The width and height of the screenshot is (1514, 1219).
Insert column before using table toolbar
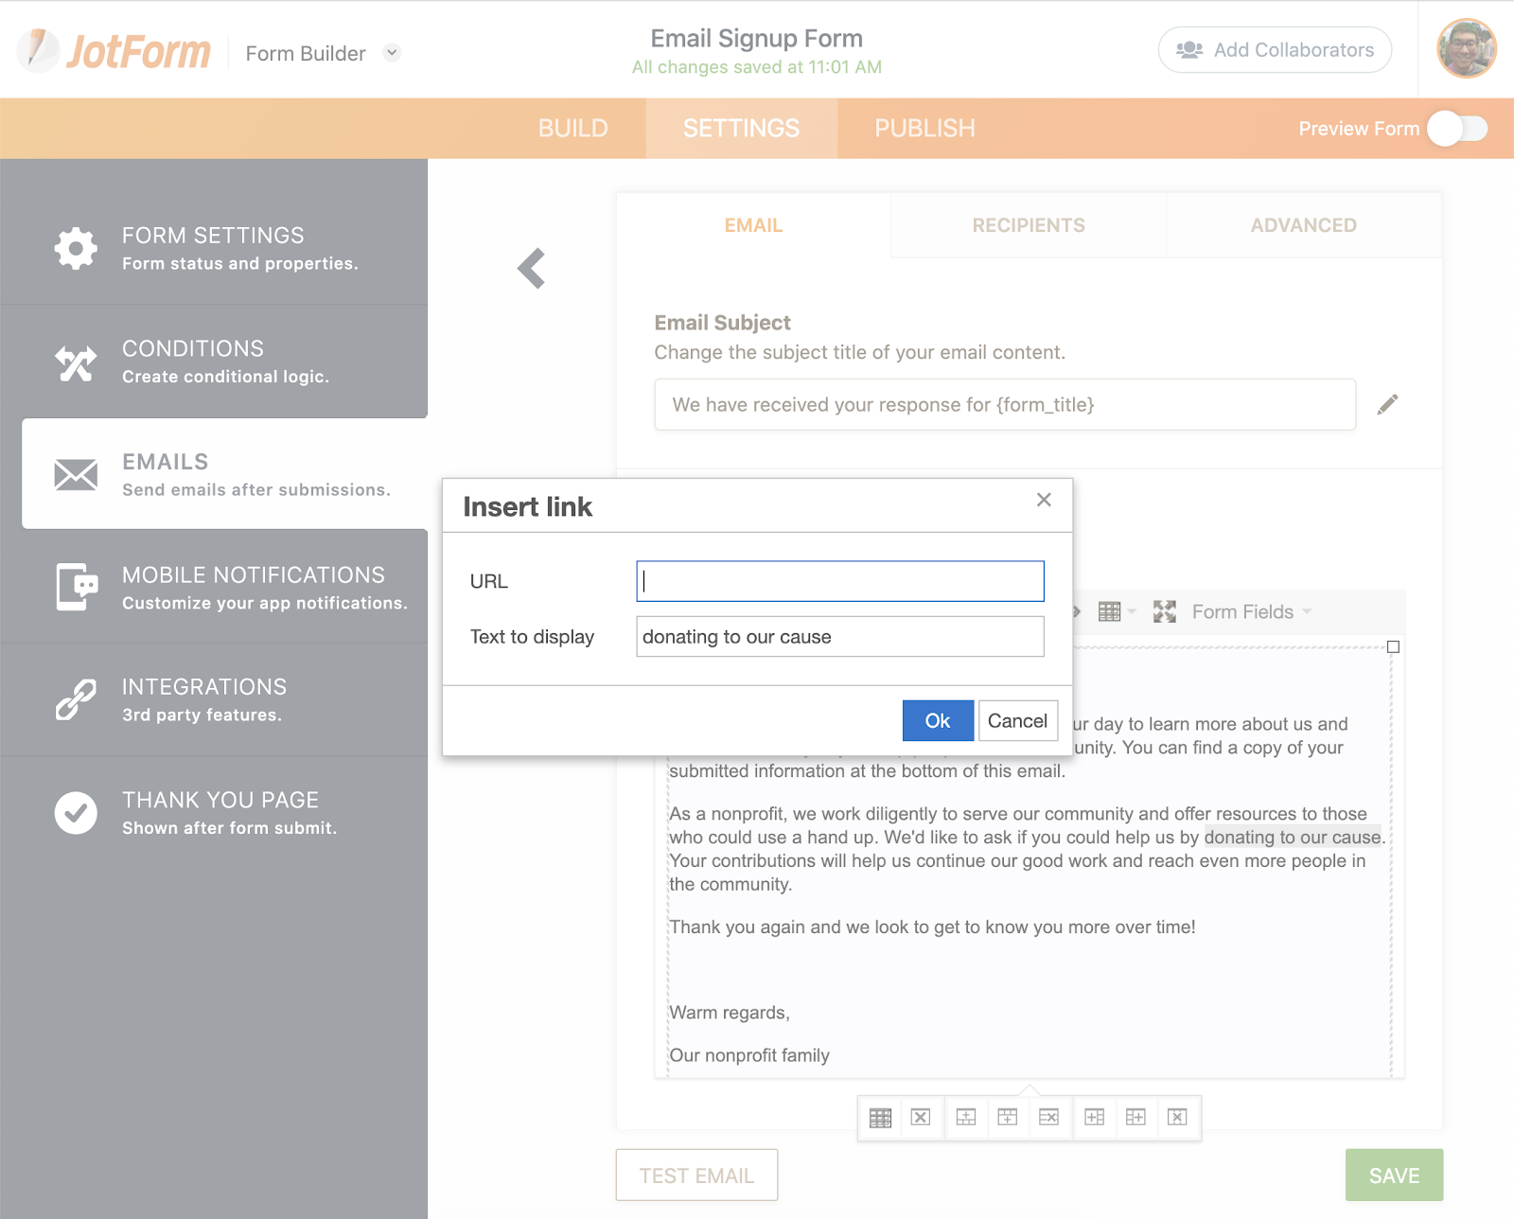[x=1095, y=1118]
